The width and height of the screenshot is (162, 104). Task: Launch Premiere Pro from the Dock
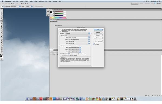click(57, 99)
